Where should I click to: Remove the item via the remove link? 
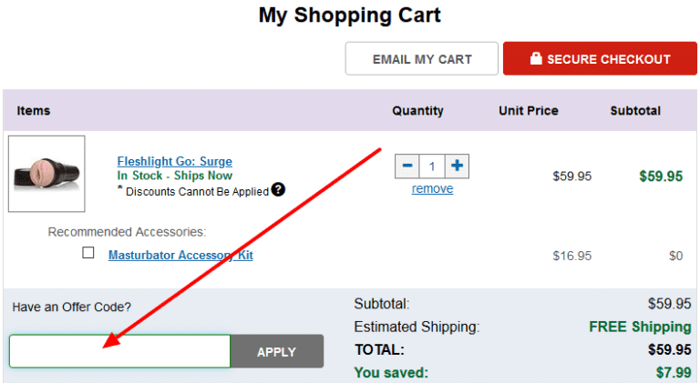point(432,189)
